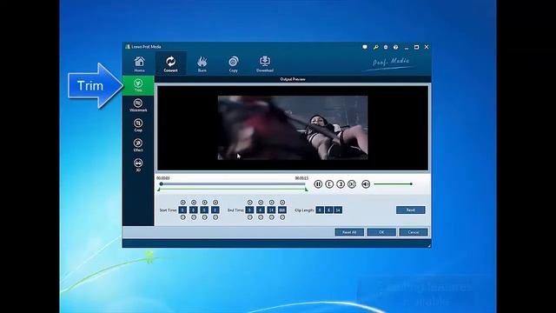556x313 pixels.
Task: Select the 3D editing tab
Action: coord(138,165)
